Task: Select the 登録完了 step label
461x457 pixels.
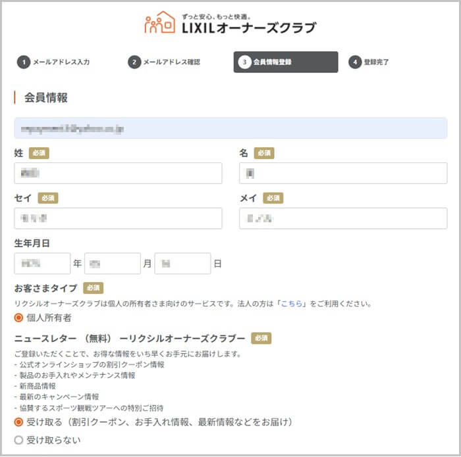Action: [376, 62]
